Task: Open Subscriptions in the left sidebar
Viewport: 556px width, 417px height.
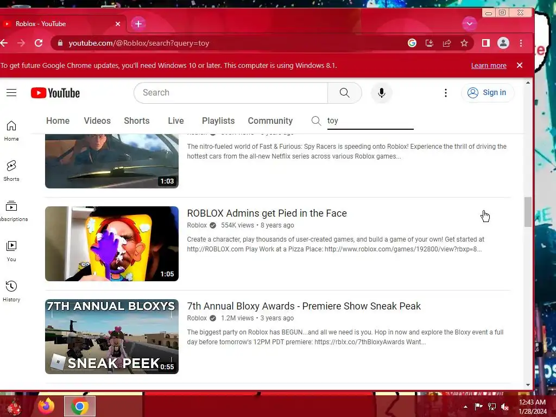Action: [x=11, y=211]
